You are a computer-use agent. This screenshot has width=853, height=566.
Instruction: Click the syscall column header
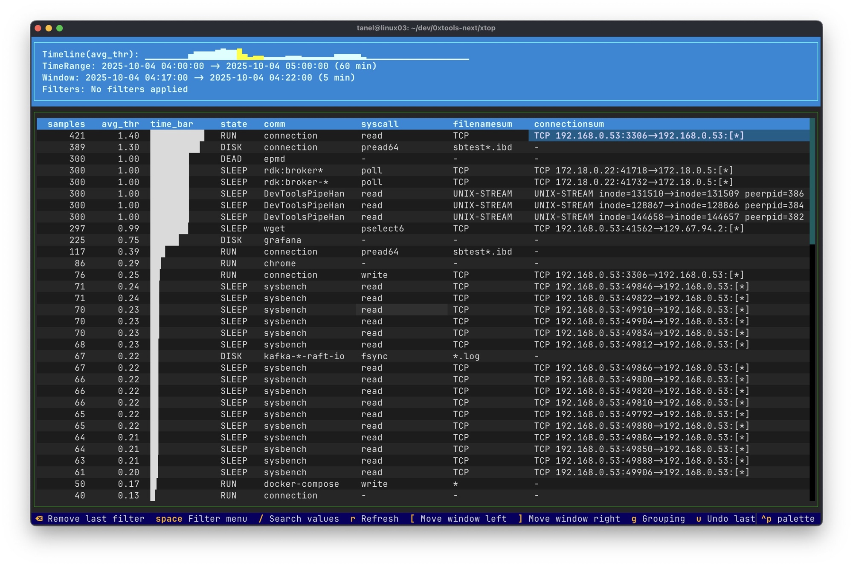click(x=380, y=124)
